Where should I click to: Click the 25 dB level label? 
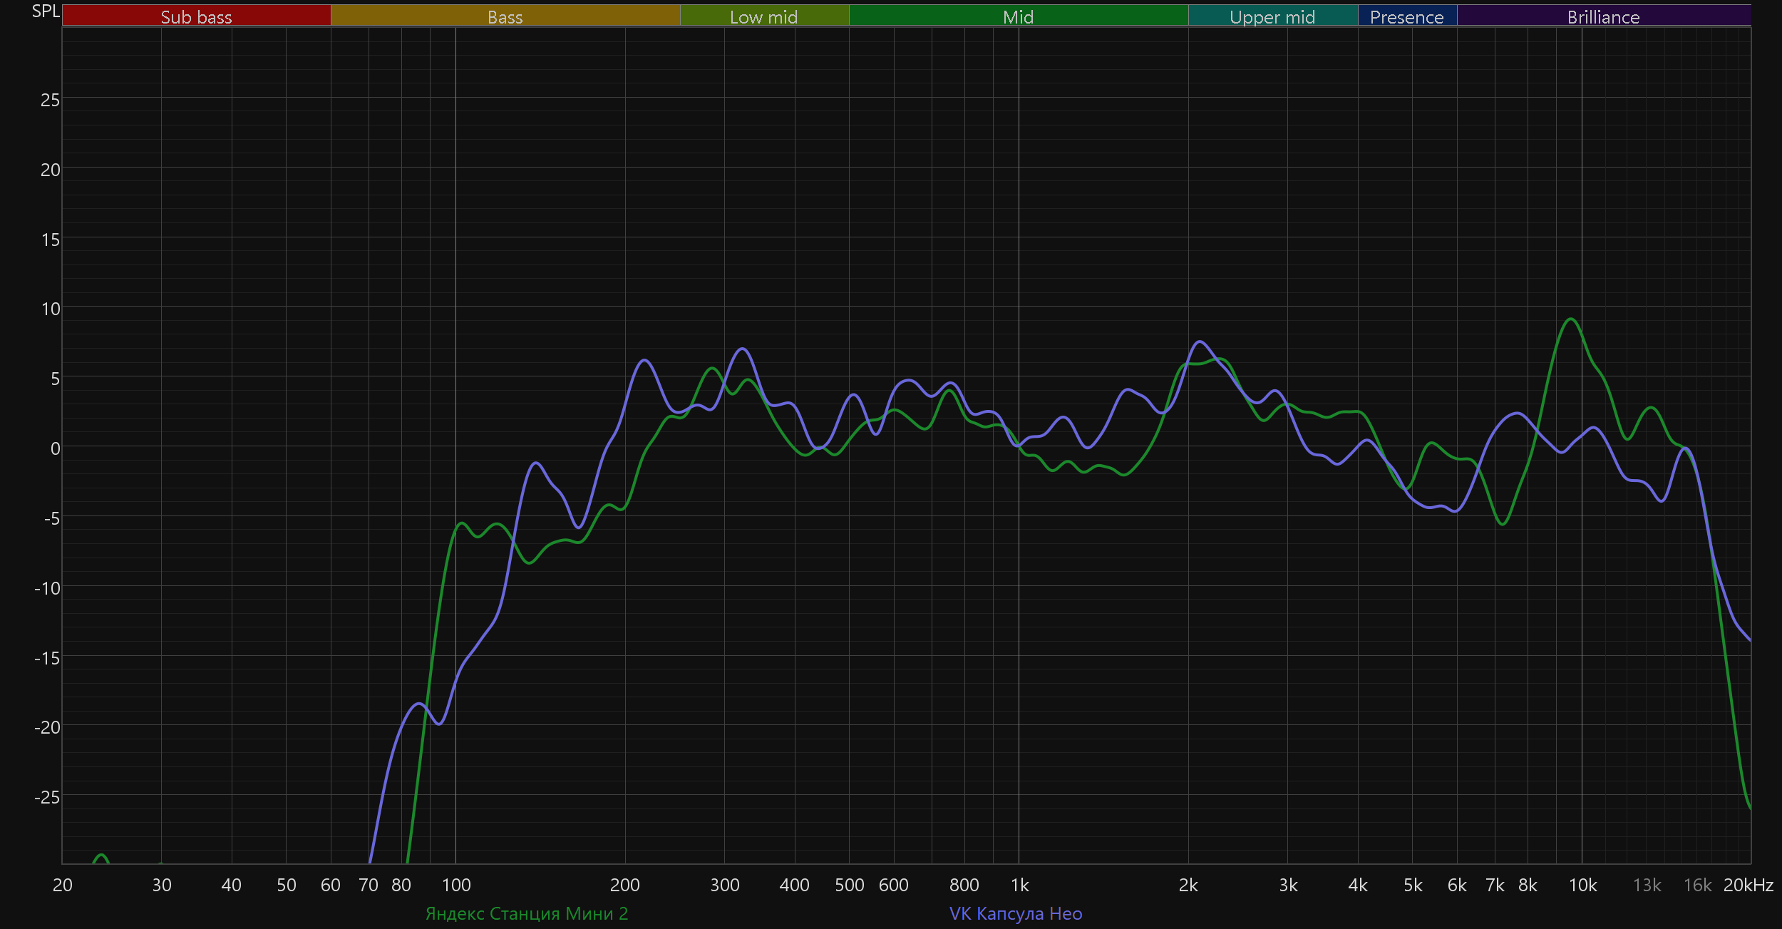coord(50,100)
